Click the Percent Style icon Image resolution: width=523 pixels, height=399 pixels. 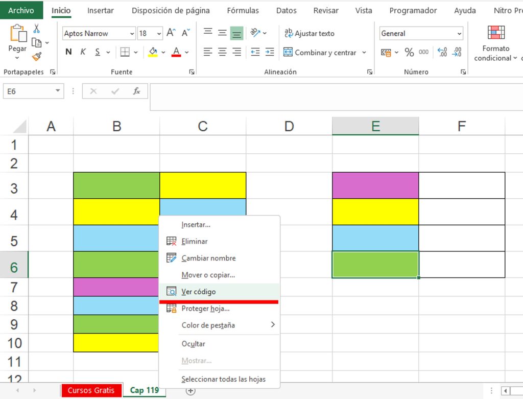(x=409, y=53)
